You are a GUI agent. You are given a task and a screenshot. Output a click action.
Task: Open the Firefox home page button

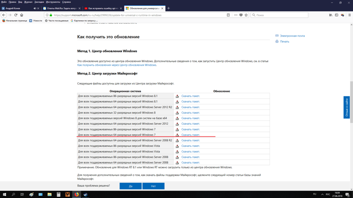click(22, 15)
